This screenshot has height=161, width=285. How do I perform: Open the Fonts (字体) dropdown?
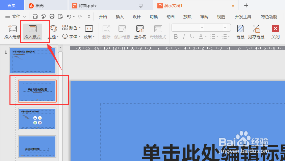click(x=71, y=36)
